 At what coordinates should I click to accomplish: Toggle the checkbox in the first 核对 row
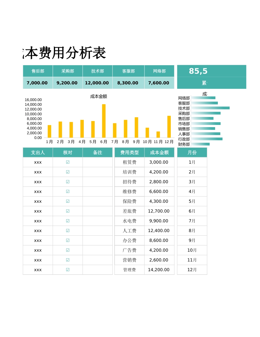point(67,162)
